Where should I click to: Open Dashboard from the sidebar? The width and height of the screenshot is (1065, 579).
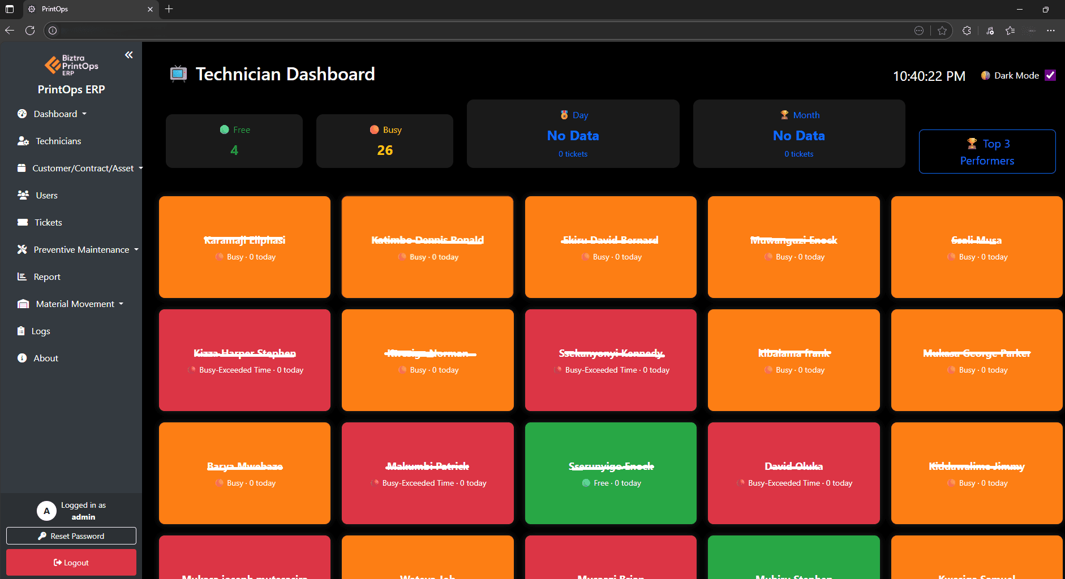coord(55,114)
